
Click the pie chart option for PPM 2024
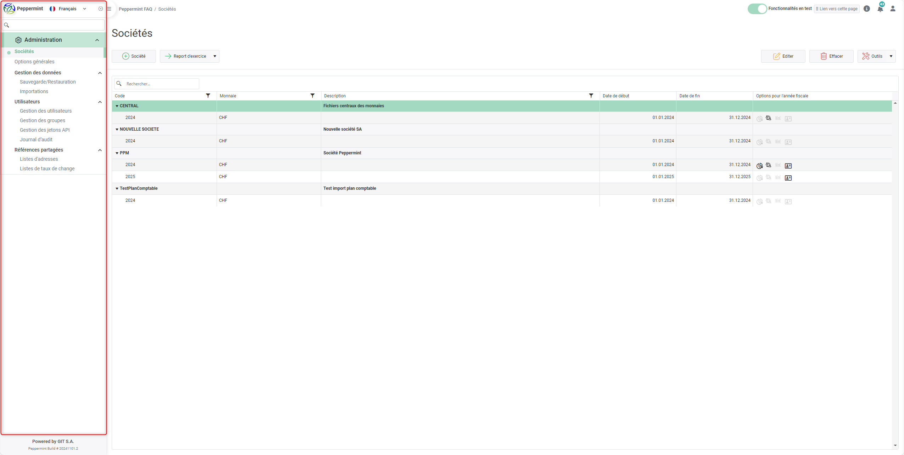[759, 166]
